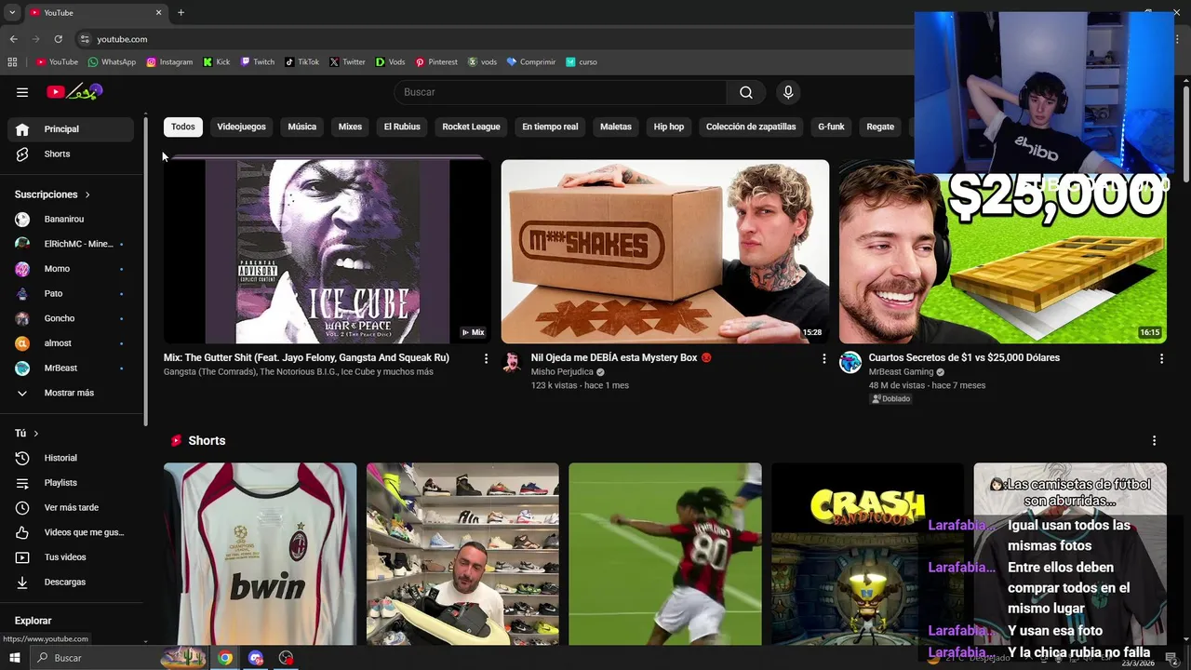This screenshot has width=1191, height=670.
Task: Open a new browser tab
Action: (181, 12)
